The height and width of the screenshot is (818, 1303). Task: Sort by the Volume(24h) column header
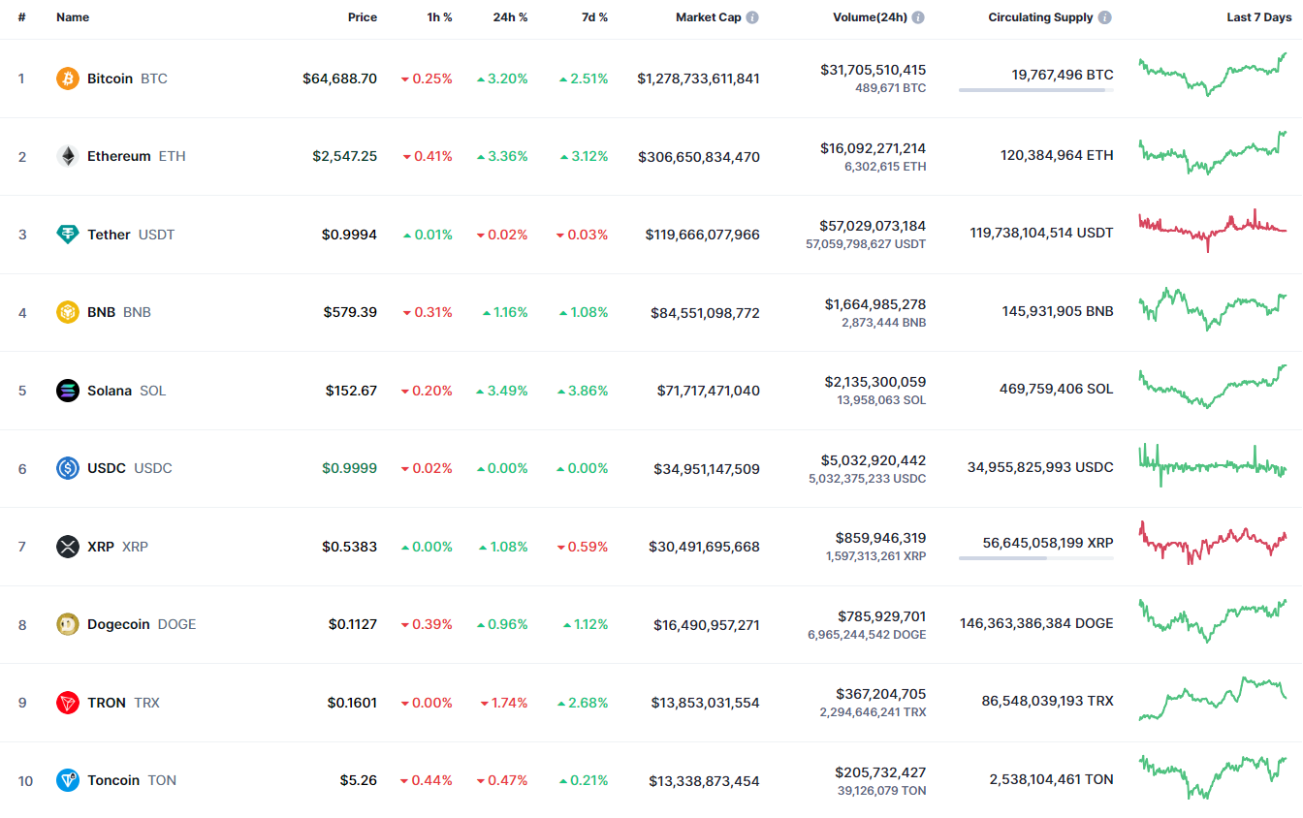pos(870,17)
